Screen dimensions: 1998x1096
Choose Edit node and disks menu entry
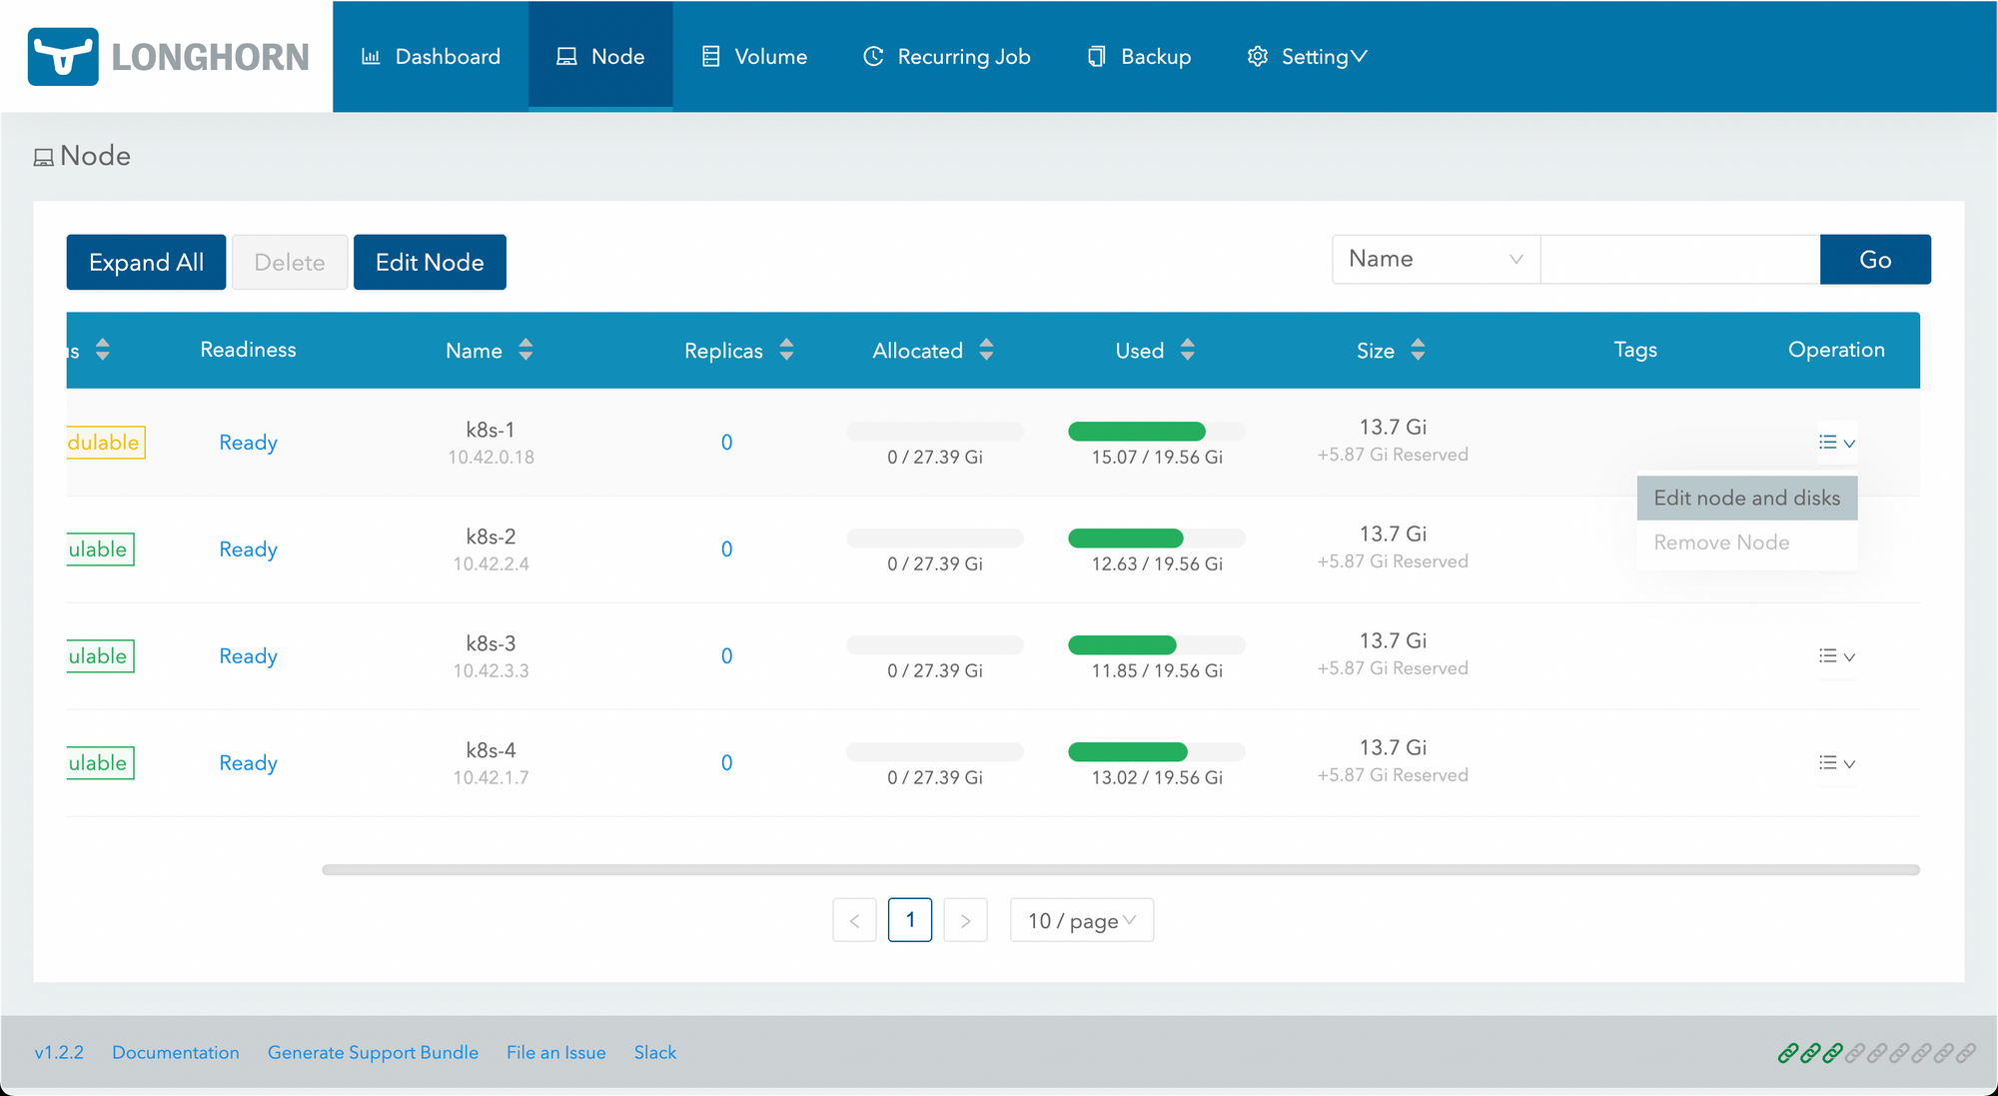coord(1746,498)
